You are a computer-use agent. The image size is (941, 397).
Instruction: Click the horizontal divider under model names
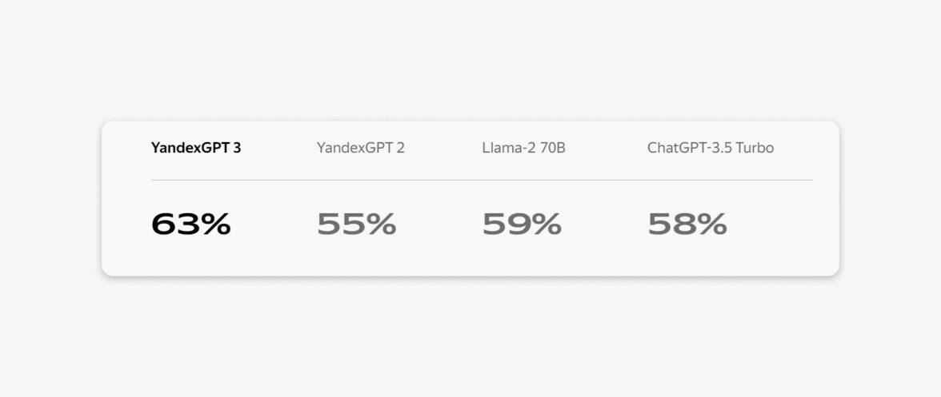pyautogui.click(x=482, y=181)
